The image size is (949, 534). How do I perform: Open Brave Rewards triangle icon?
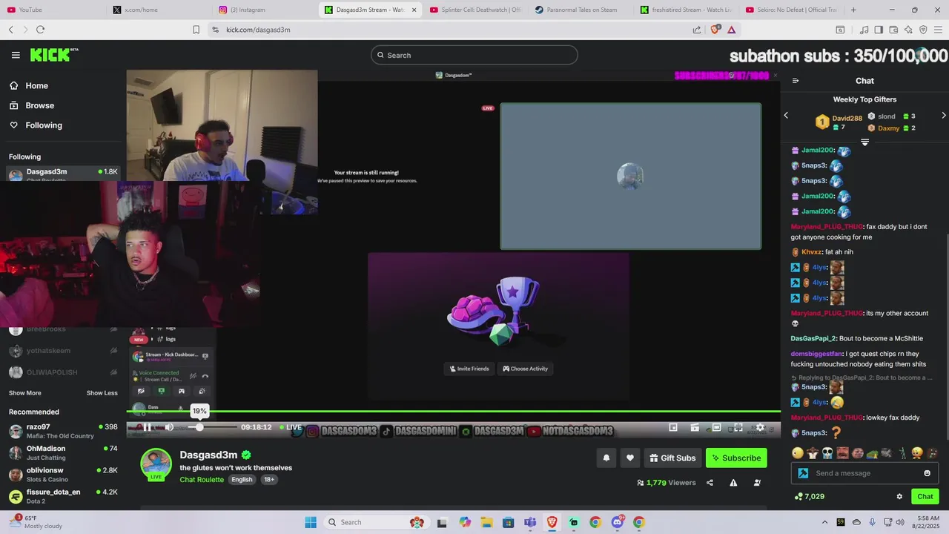pos(732,30)
